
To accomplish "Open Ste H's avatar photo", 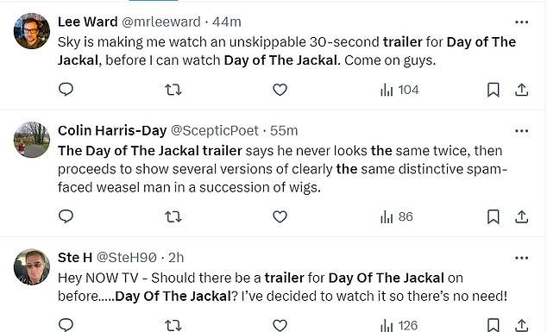I will coord(32,266).
